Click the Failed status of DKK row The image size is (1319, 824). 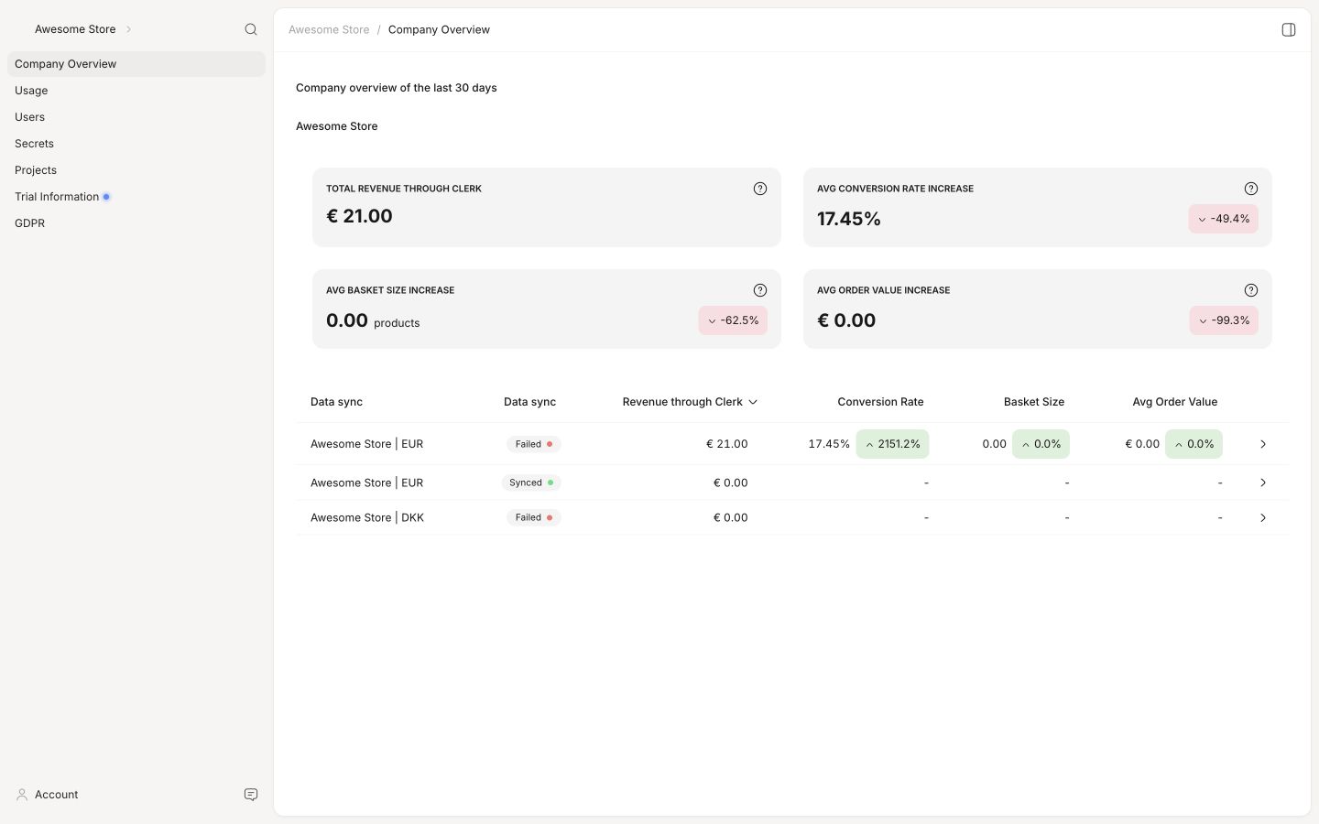[533, 517]
